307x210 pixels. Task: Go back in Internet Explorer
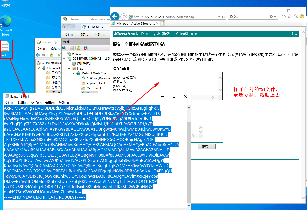(x=115, y=17)
